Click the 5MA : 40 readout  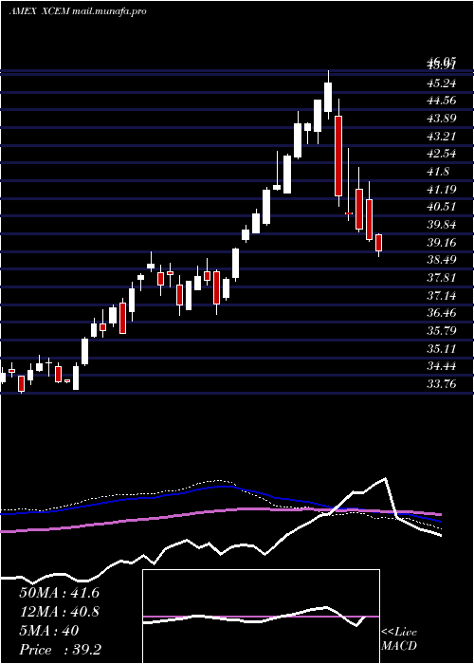click(x=49, y=631)
